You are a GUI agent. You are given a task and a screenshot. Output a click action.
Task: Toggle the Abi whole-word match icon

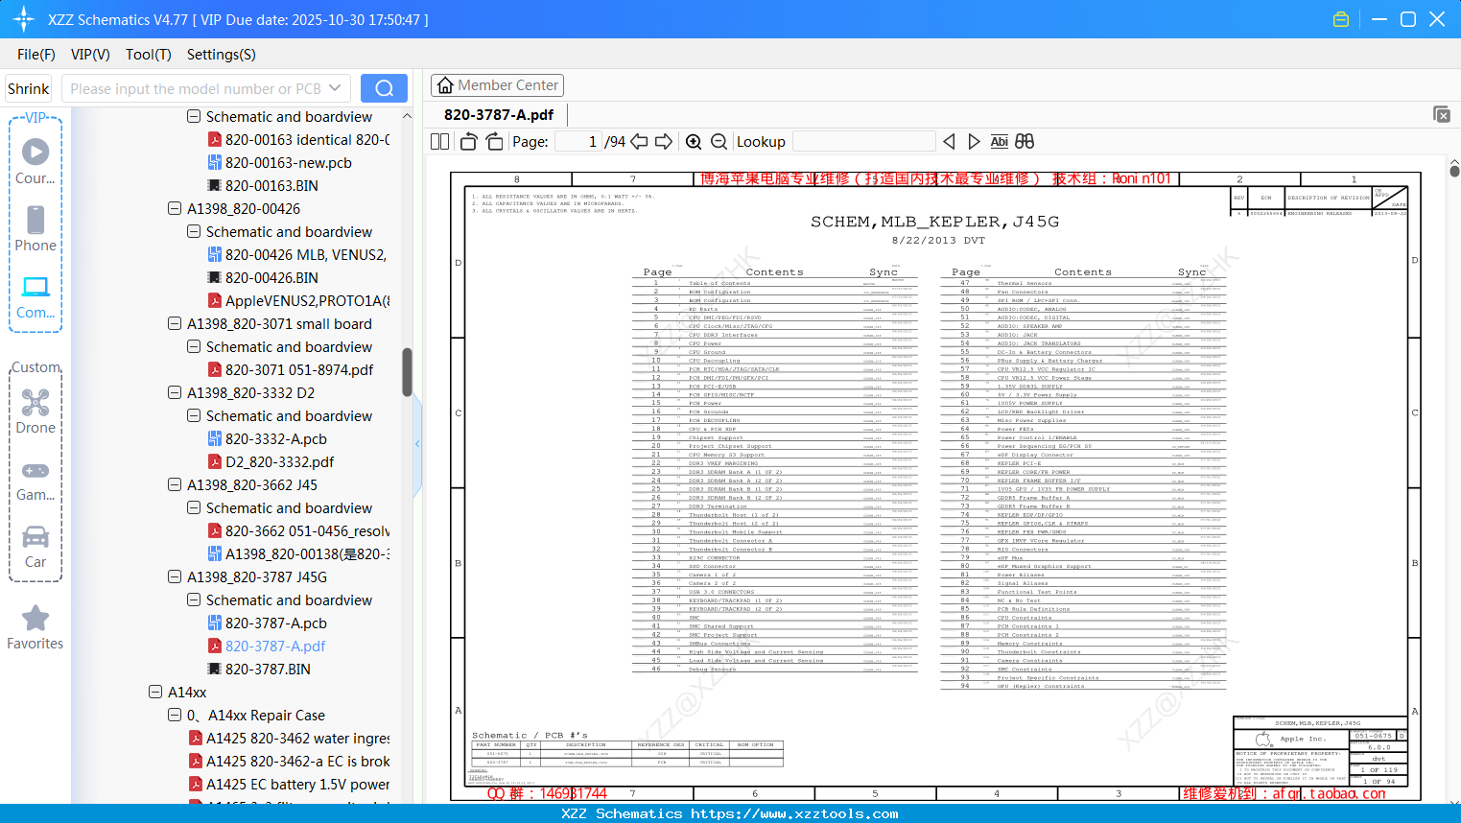[x=1000, y=141]
